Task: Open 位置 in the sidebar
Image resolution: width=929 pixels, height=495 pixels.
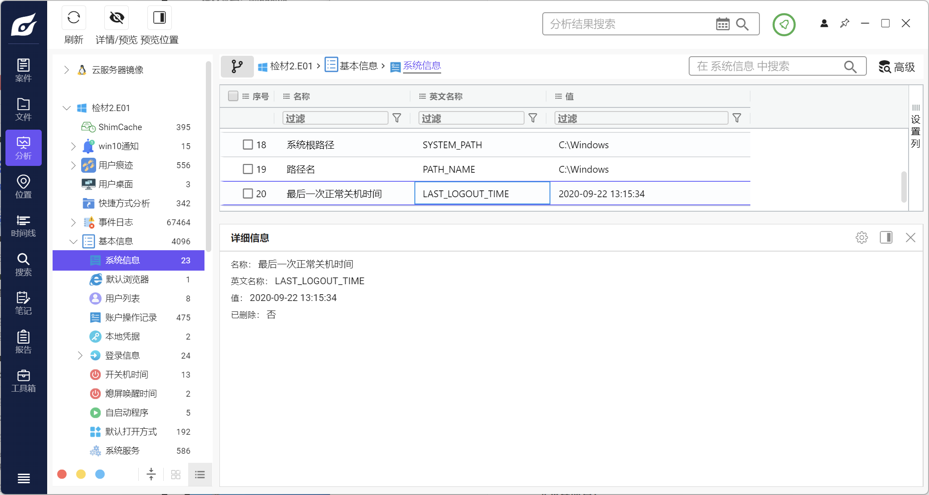Action: (24, 187)
